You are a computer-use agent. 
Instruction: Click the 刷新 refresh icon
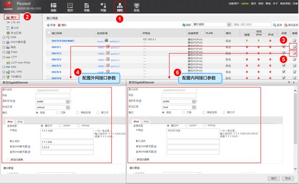click(184, 25)
